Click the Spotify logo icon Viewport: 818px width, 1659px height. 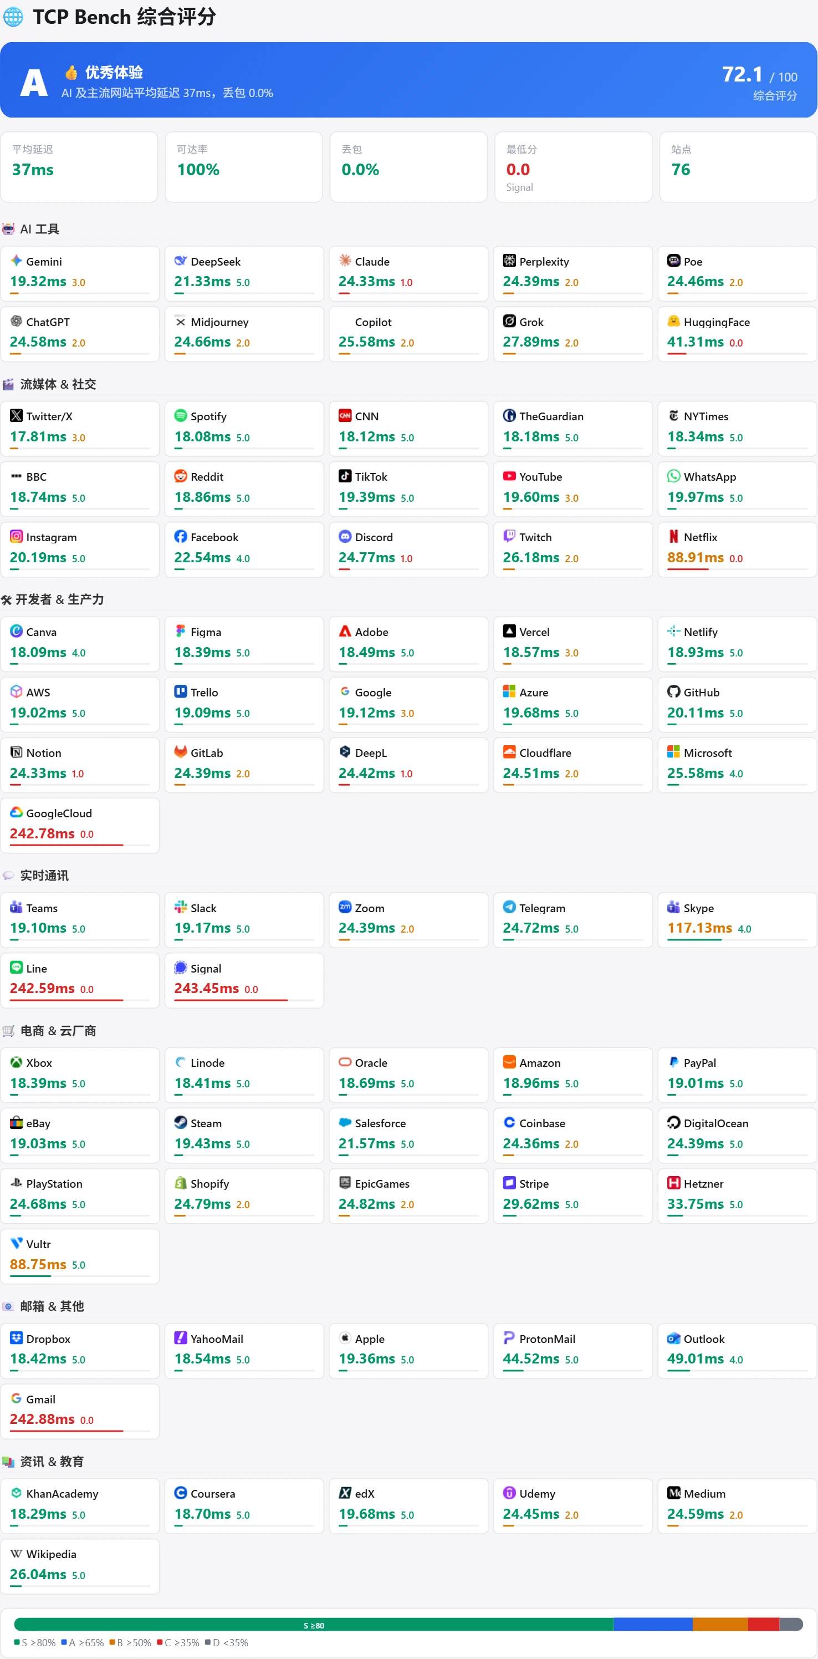180,415
